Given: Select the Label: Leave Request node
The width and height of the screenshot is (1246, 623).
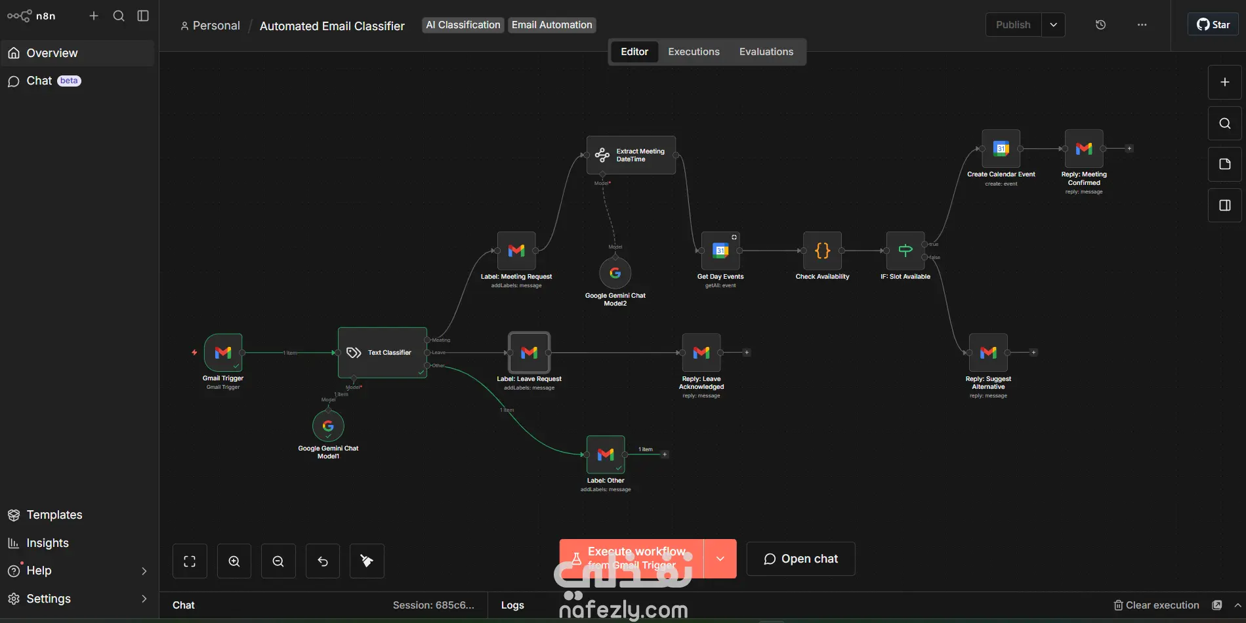Looking at the screenshot, I should 530,353.
